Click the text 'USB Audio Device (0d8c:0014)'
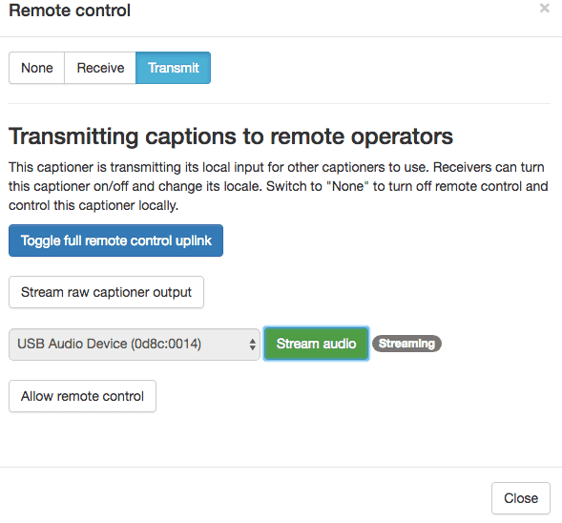562x523 pixels. click(x=110, y=345)
